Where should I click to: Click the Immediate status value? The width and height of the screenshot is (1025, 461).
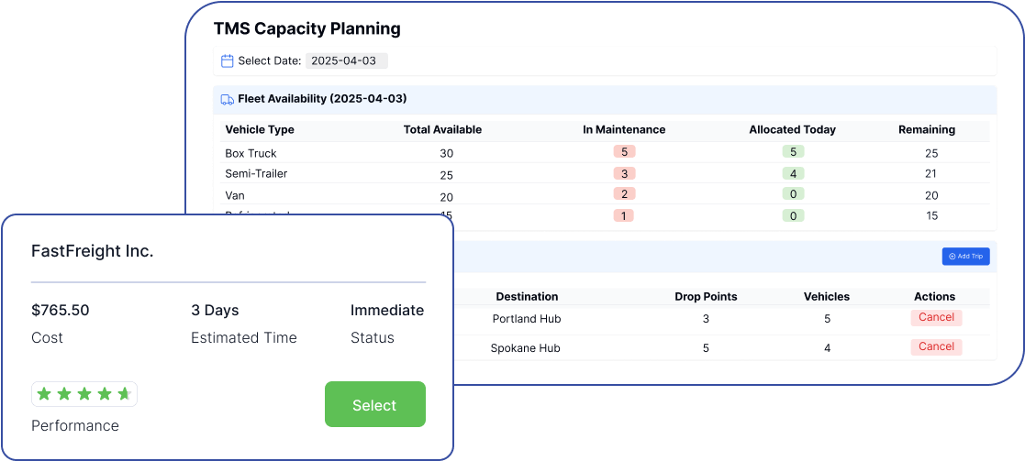pos(387,310)
